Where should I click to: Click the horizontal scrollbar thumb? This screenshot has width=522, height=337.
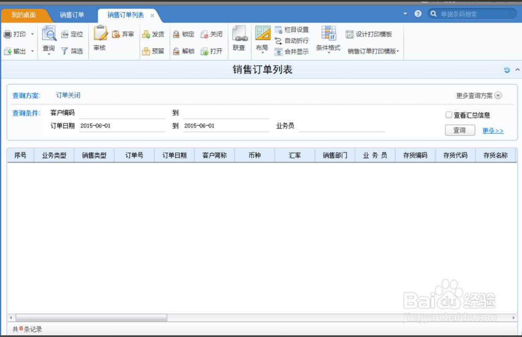click(x=91, y=318)
